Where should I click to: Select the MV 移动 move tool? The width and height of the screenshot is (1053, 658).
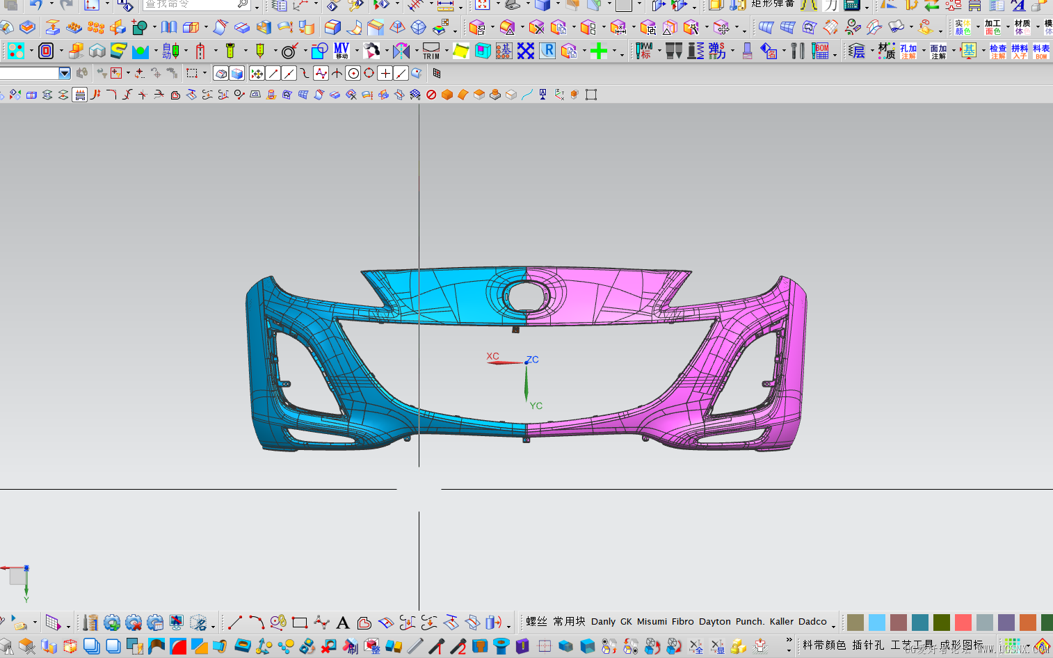341,51
